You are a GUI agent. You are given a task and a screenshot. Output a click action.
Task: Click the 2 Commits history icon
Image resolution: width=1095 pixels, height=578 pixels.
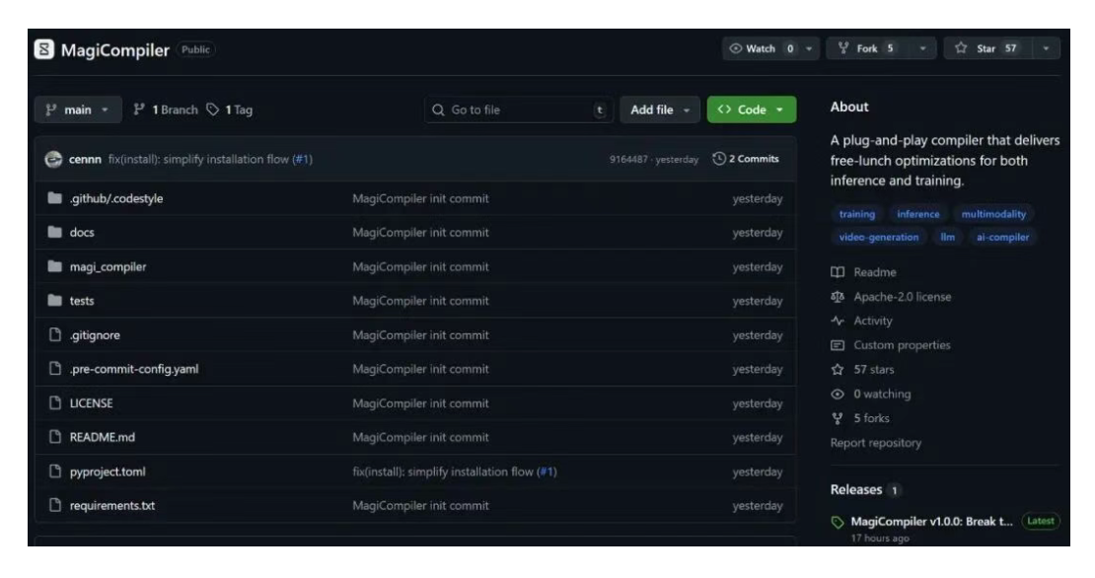(719, 160)
